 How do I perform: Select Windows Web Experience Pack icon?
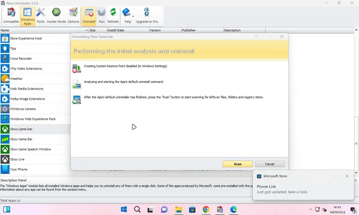5,119
